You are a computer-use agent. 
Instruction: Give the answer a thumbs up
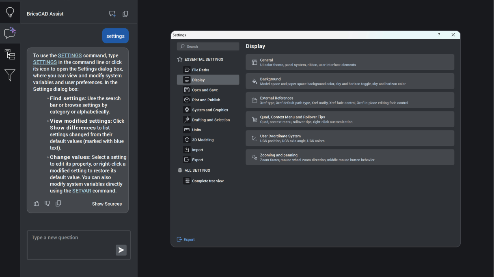37,203
